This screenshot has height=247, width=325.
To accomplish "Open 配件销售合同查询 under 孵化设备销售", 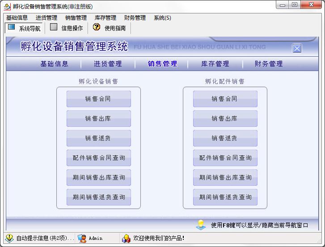I will pyautogui.click(x=99, y=158).
